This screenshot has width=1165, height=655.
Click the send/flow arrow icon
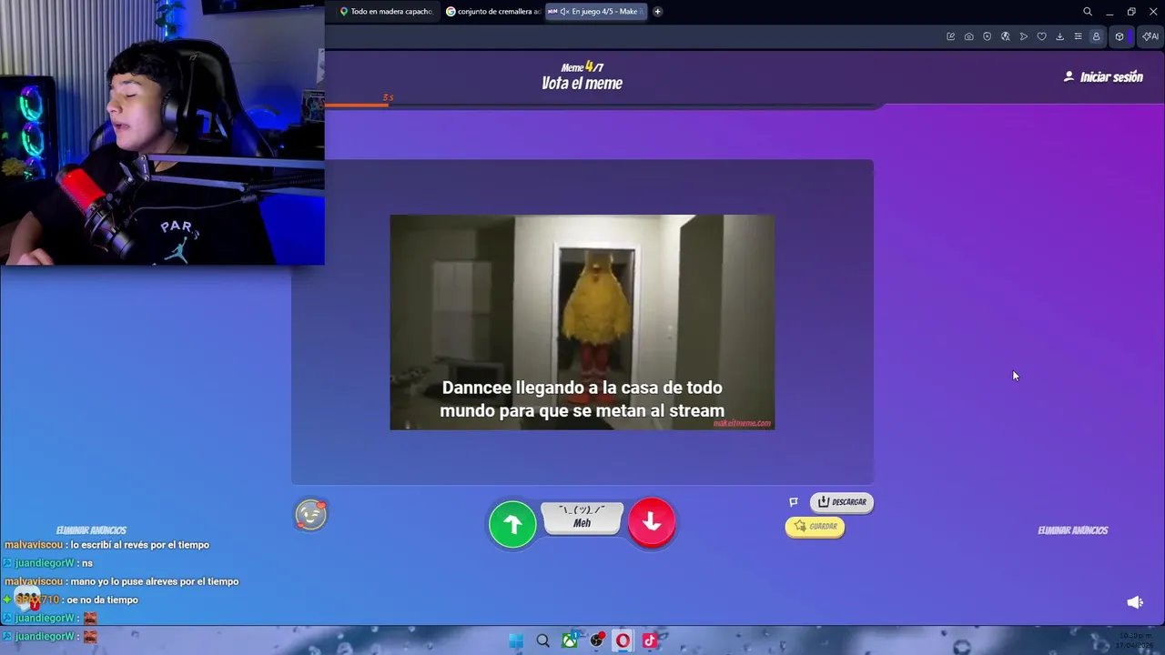click(1024, 36)
